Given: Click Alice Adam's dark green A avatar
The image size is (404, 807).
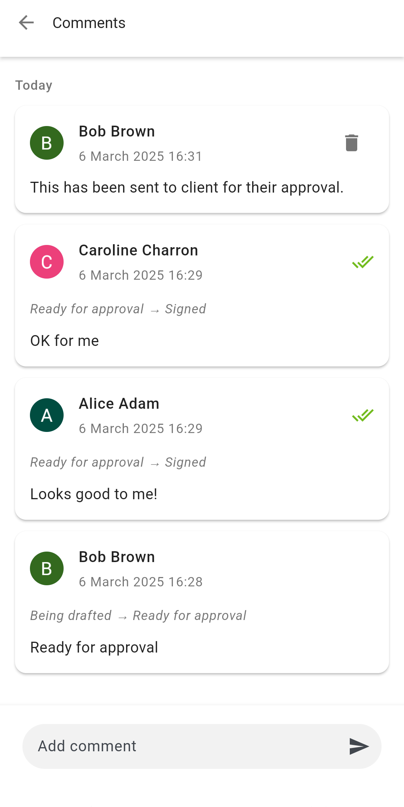Looking at the screenshot, I should (47, 415).
